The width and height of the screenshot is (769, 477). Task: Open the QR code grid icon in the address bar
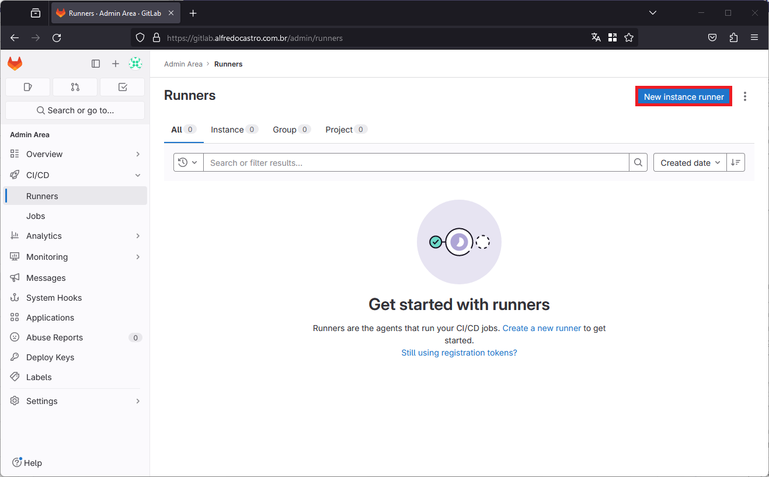pos(613,38)
